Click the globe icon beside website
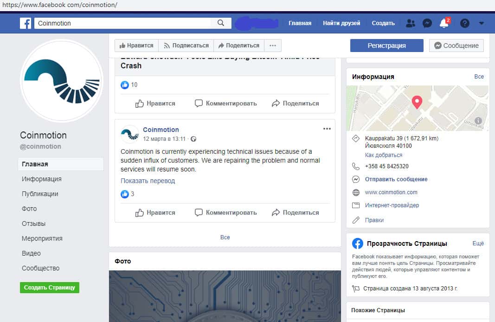Viewport: 495px width, 322px height. pos(356,192)
